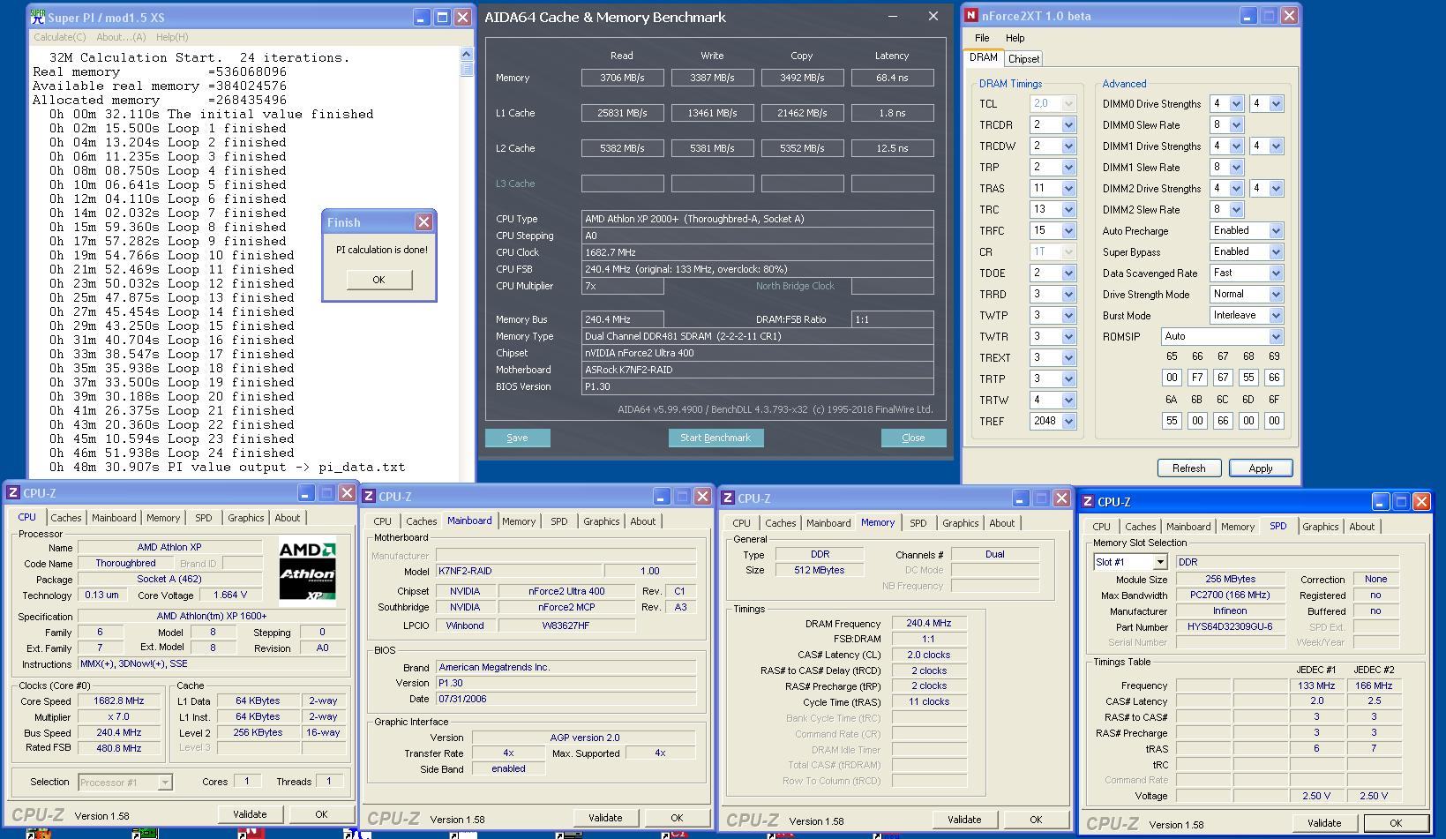
Task: Open the Help menu in nForce2XT
Action: [1015, 38]
